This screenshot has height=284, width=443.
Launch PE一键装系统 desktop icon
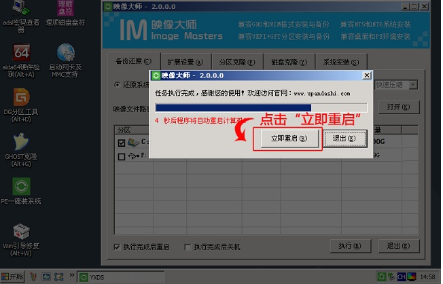point(21,191)
